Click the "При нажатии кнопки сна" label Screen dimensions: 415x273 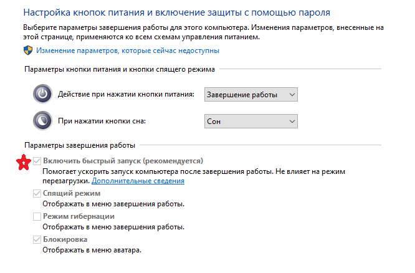[106, 121]
